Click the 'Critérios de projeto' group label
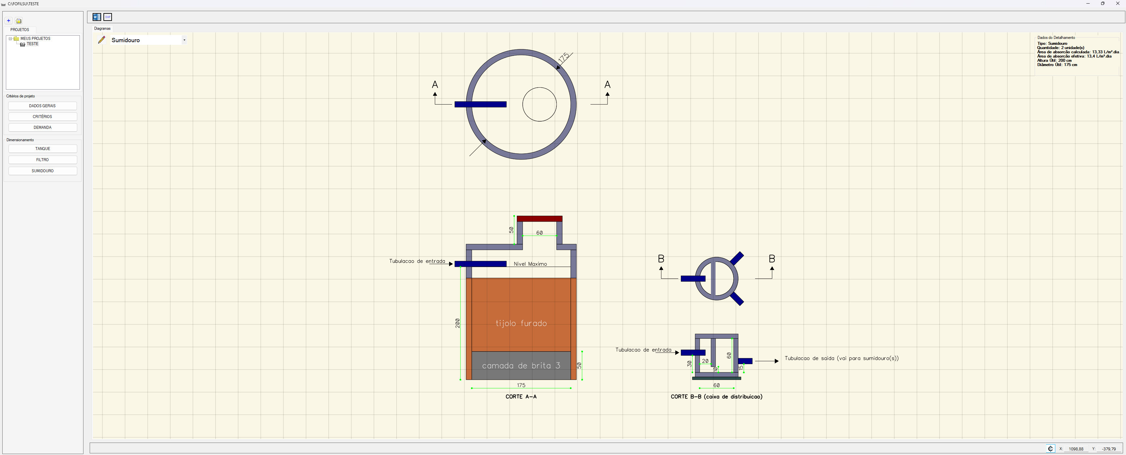Image resolution: width=1126 pixels, height=455 pixels. tap(21, 96)
